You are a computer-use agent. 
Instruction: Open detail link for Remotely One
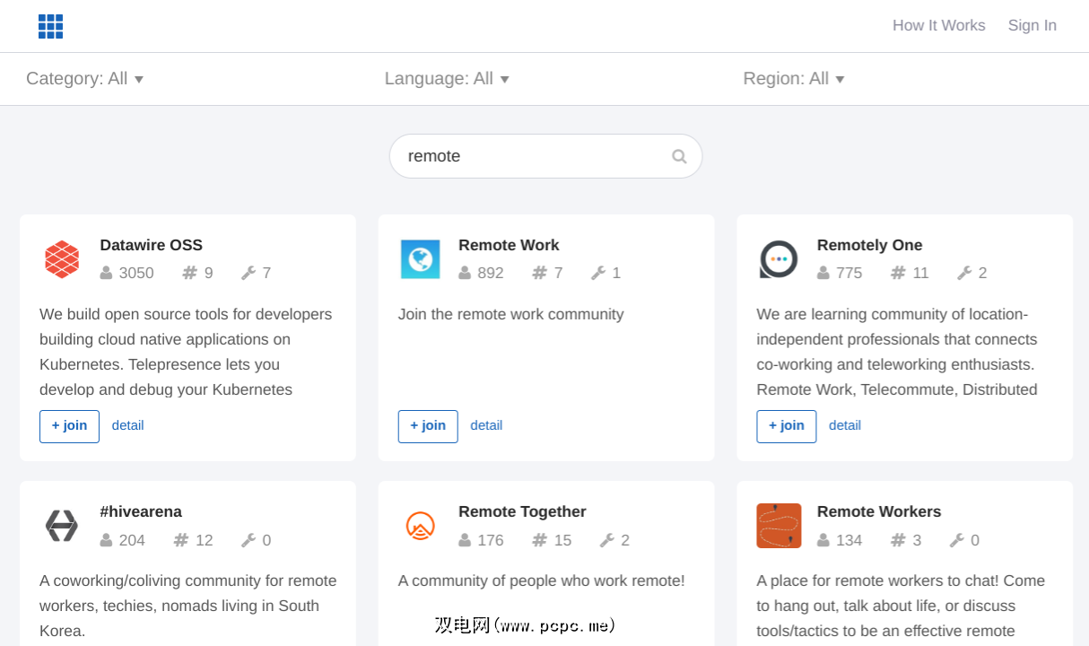click(844, 425)
